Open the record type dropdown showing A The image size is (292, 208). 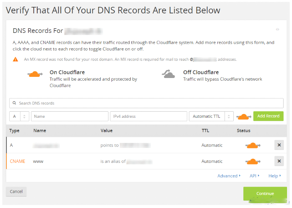click(x=19, y=116)
